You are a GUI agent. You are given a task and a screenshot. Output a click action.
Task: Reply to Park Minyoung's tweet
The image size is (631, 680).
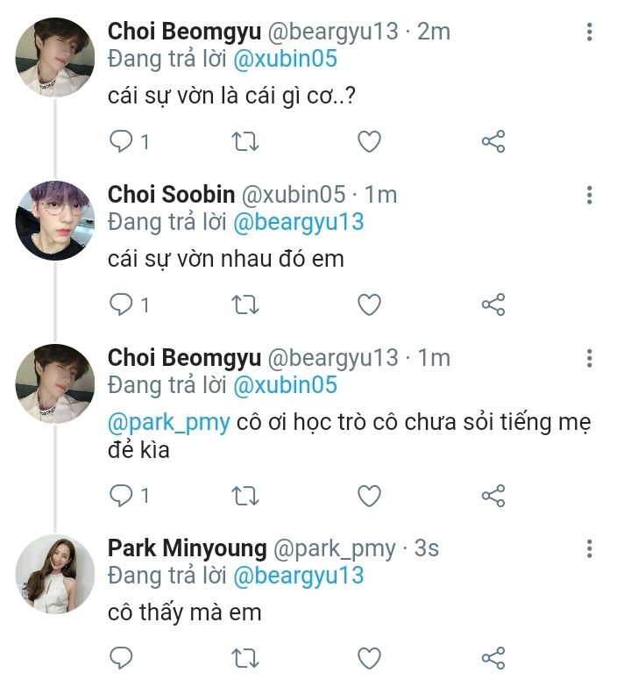(121, 658)
